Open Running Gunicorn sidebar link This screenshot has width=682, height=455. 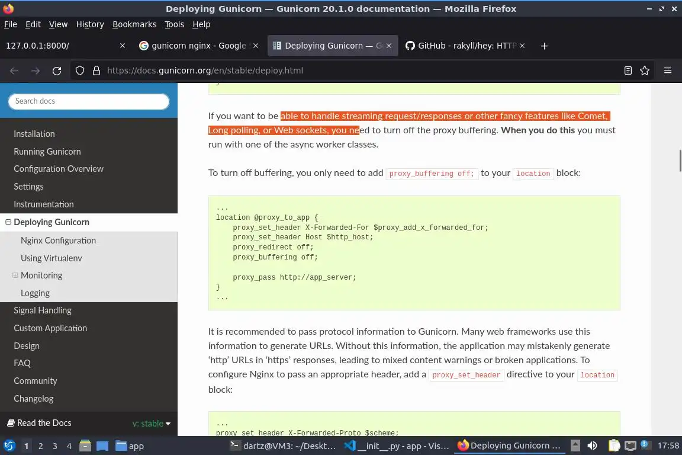click(x=47, y=152)
